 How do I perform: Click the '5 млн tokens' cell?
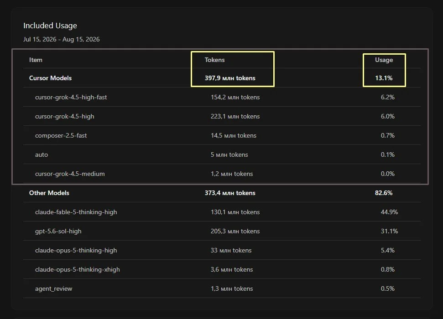[x=229, y=154]
